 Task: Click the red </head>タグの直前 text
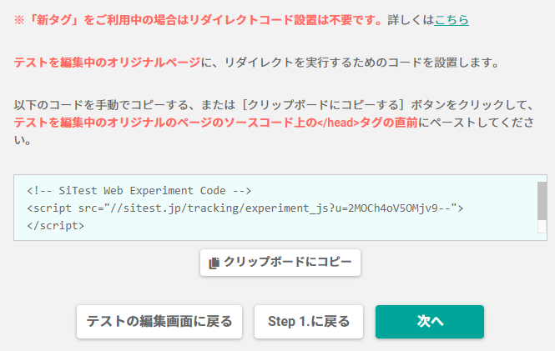coord(367,123)
